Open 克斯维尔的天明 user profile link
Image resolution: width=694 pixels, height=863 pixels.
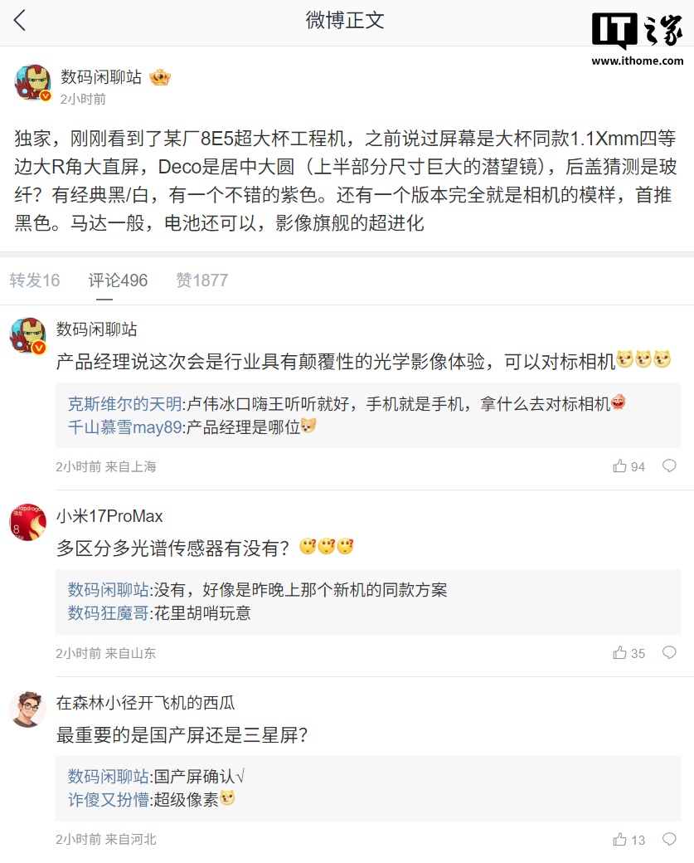[124, 404]
